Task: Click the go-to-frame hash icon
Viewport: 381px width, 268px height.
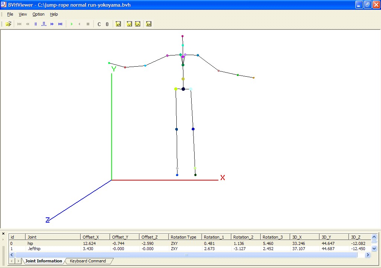Action: (36, 24)
